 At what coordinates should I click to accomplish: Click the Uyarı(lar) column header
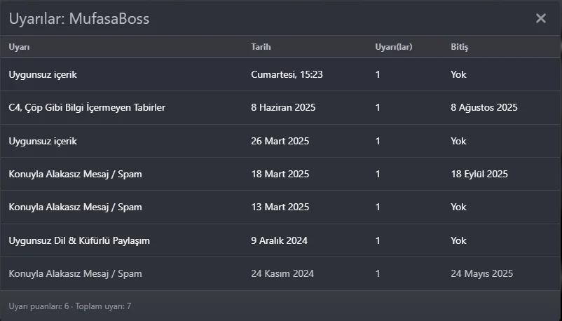coord(393,47)
